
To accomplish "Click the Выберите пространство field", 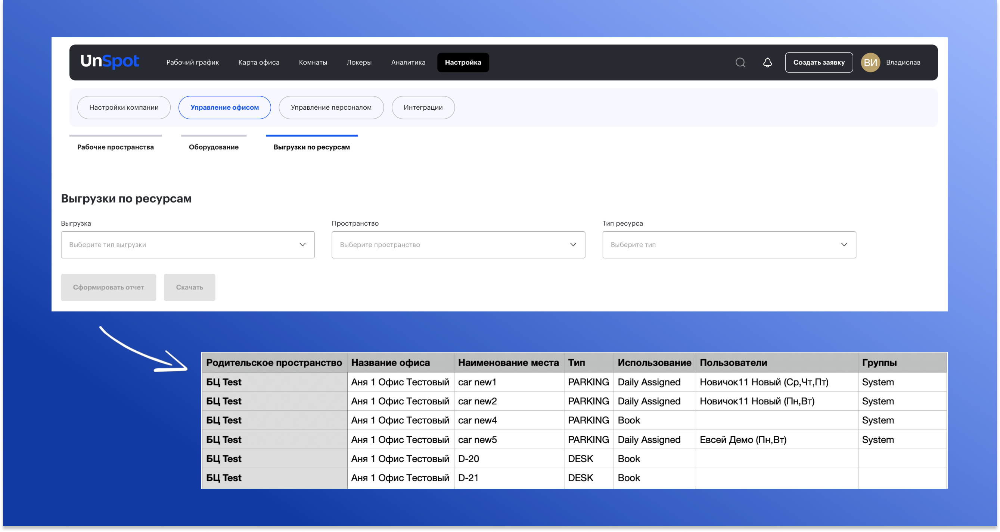I will click(458, 245).
